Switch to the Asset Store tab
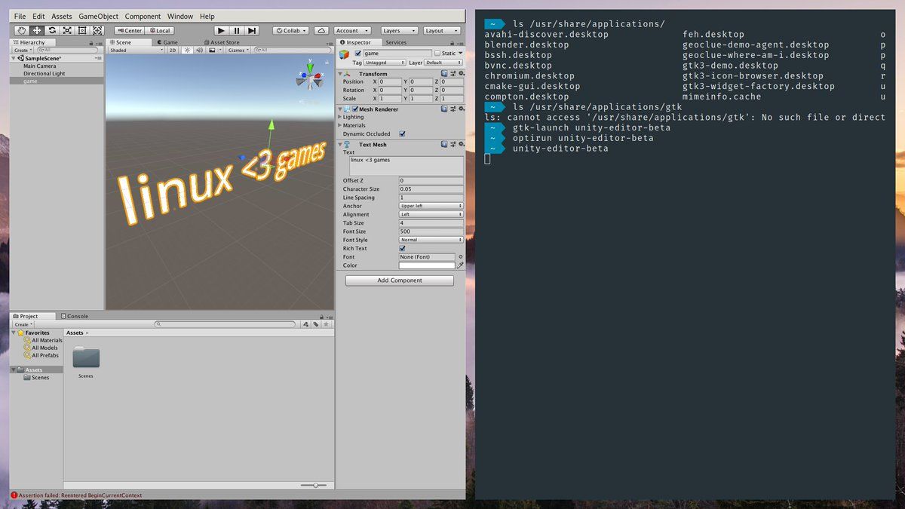This screenshot has height=509, width=905. (x=222, y=42)
